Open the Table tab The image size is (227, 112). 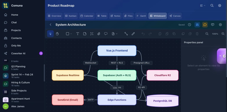coord(102,16)
